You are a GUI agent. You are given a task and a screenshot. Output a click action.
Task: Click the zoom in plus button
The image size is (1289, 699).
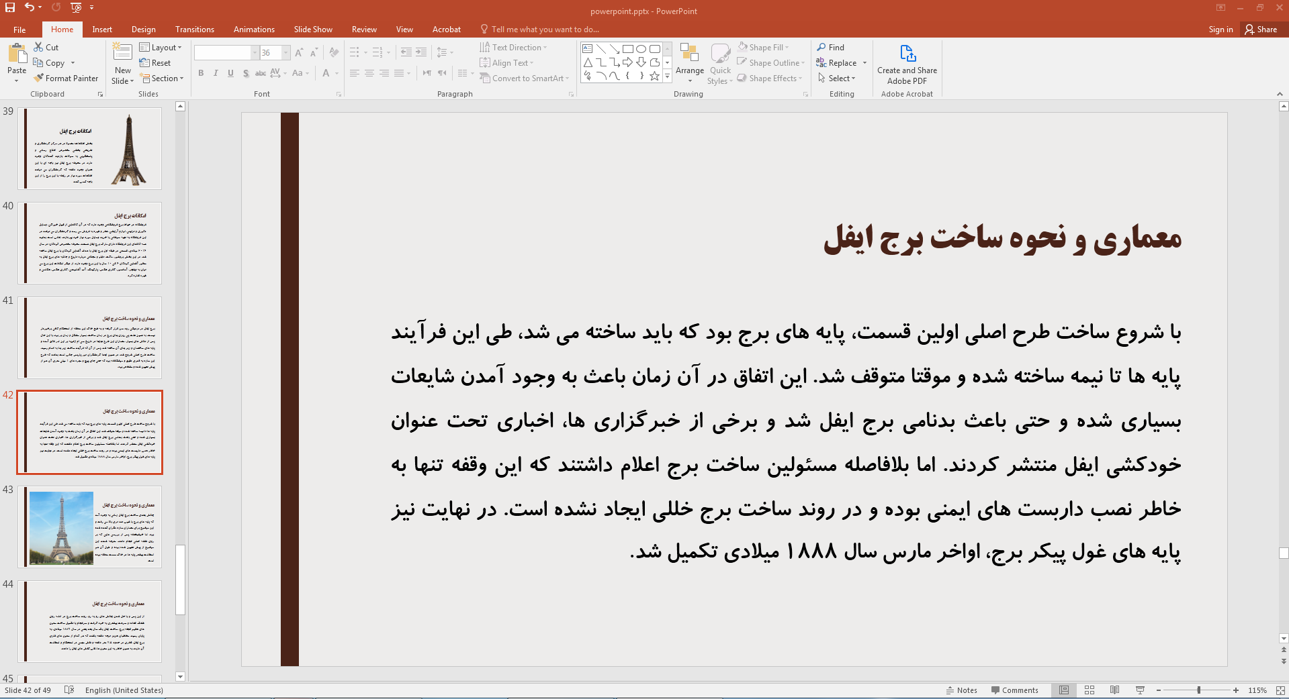tap(1236, 690)
